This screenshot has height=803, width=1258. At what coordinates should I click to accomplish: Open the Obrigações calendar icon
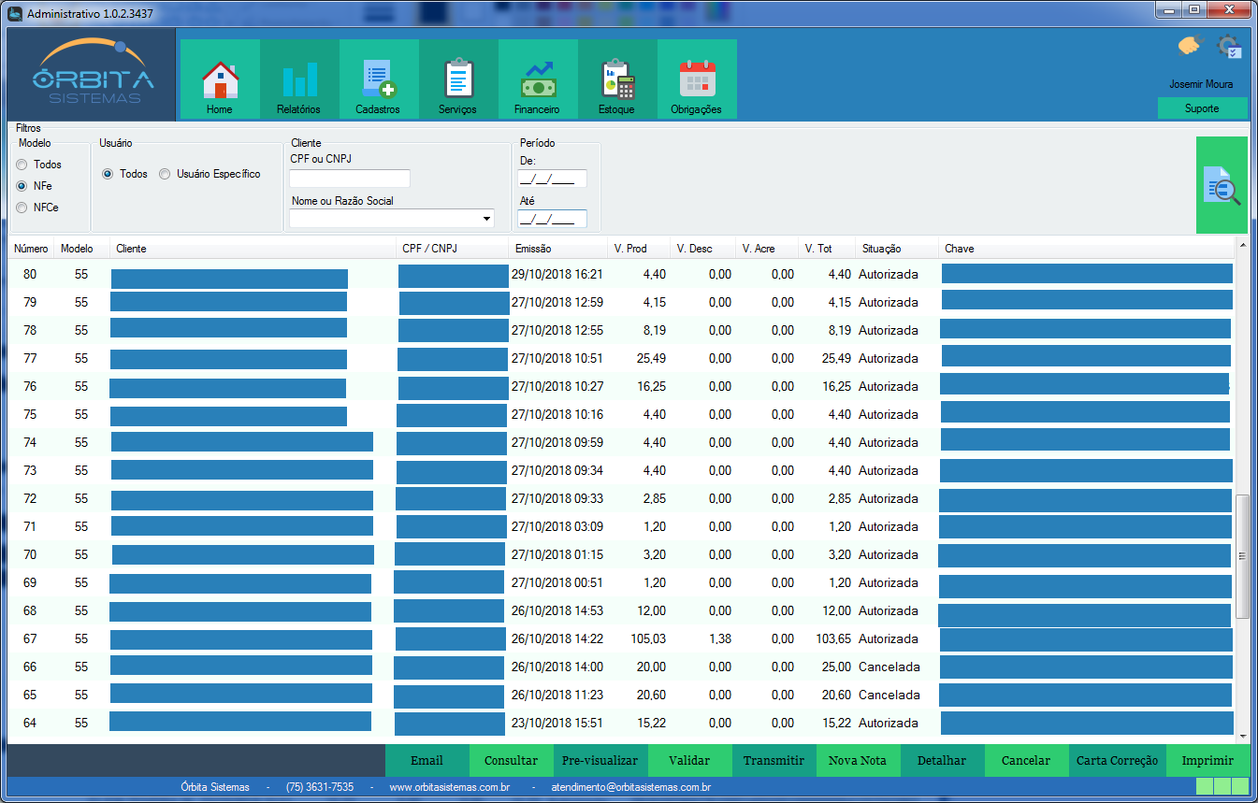coord(696,80)
